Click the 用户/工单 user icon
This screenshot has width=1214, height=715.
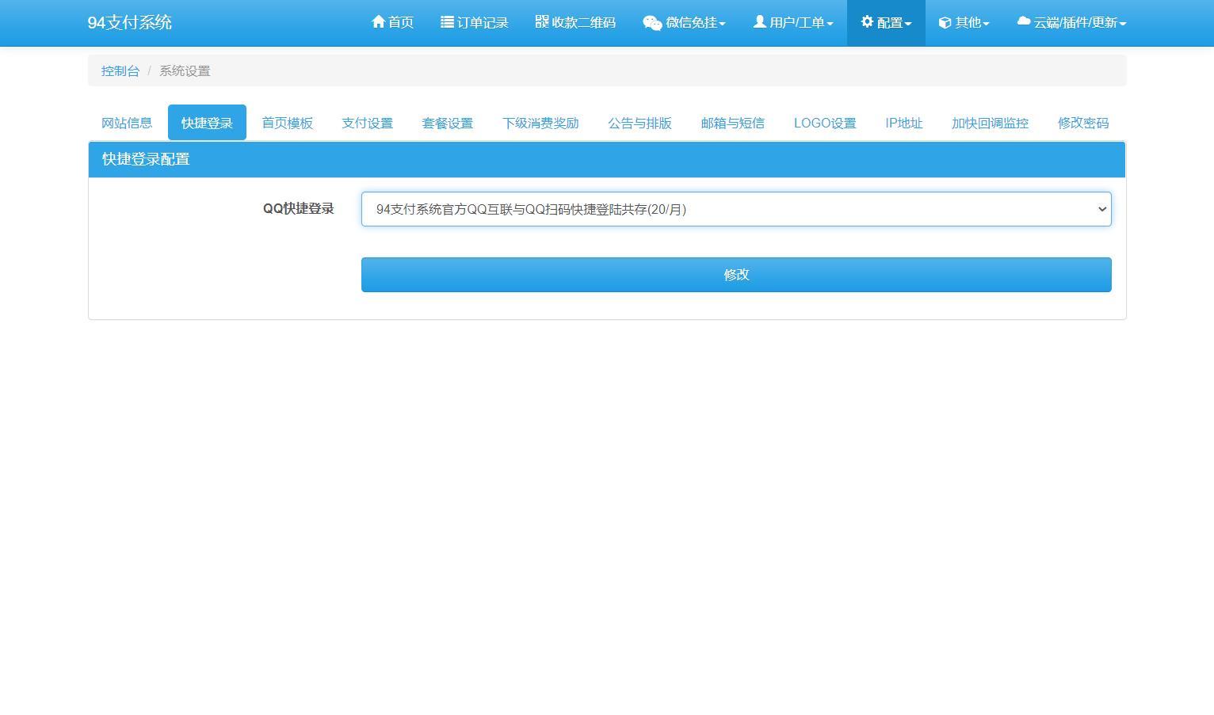point(759,22)
